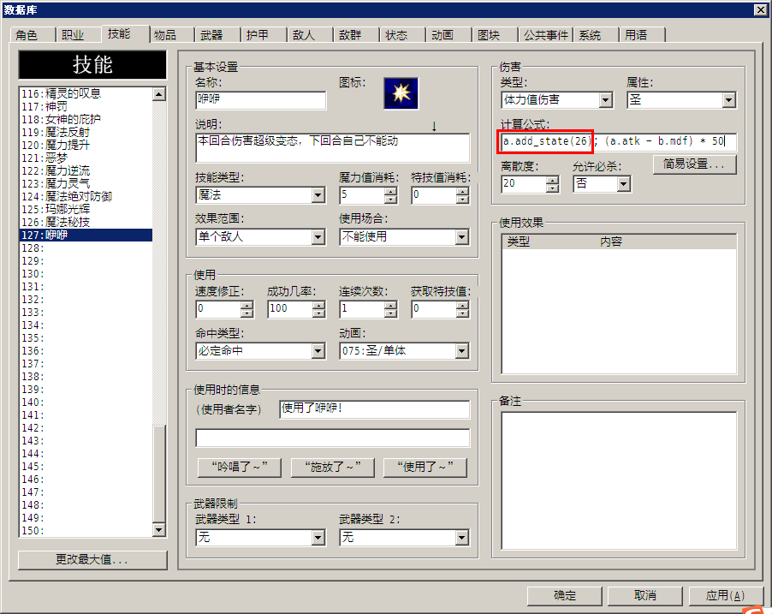Click in the 名称 input field
This screenshot has width=772, height=614.
click(260, 100)
